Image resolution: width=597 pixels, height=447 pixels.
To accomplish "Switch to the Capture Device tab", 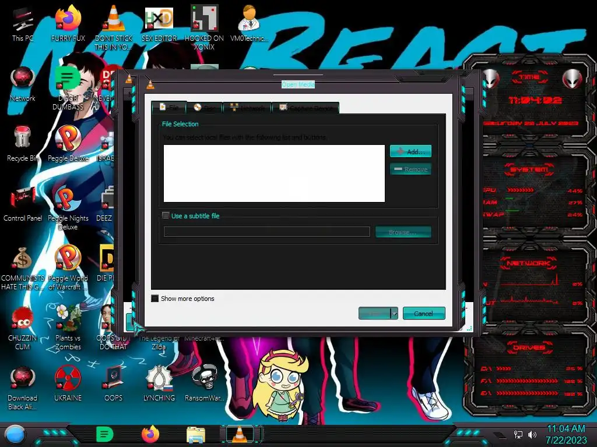I will [x=306, y=108].
